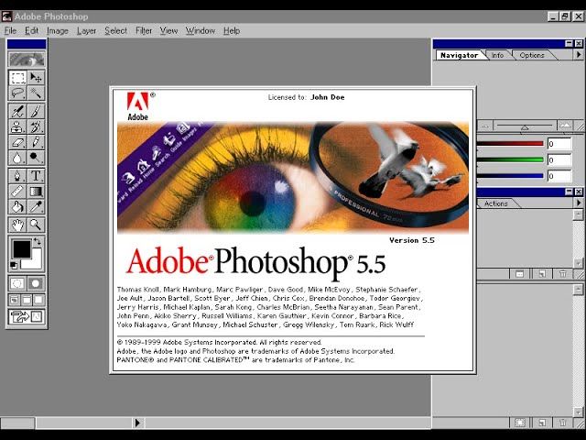Click the Actions palette trash icon
This screenshot has width=586, height=440.
(562, 274)
